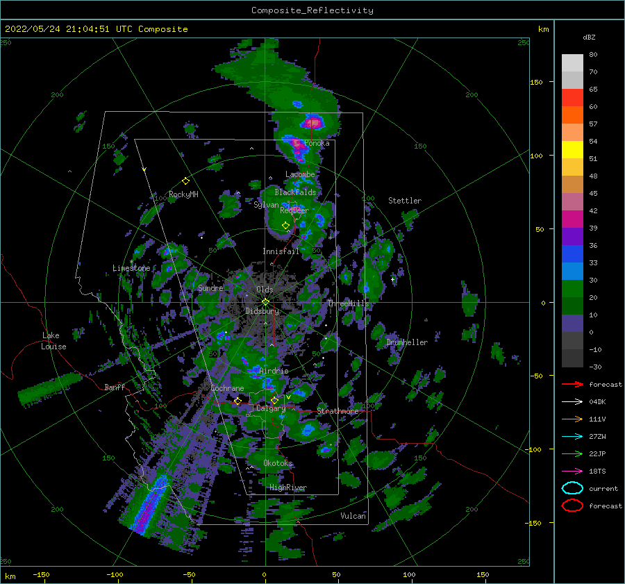625x584 pixels.
Task: Click the Lacombe city label
Action: click(300, 174)
